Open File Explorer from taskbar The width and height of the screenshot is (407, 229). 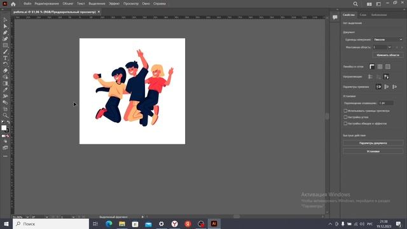pyautogui.click(x=122, y=224)
